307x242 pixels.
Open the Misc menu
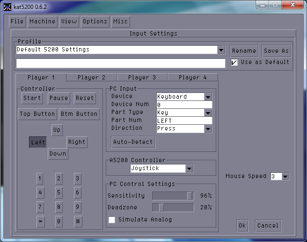coord(121,21)
